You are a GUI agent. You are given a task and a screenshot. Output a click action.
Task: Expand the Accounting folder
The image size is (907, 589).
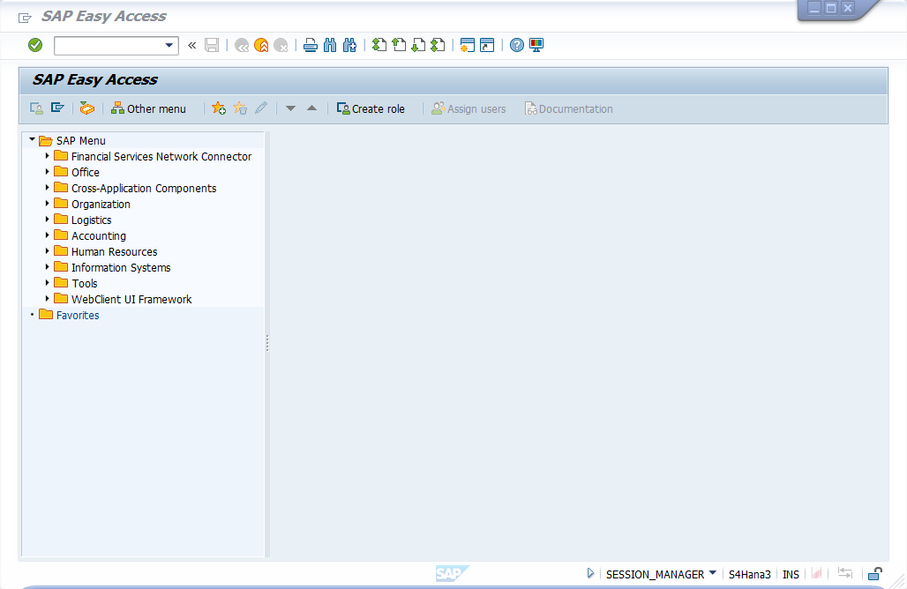[48, 235]
